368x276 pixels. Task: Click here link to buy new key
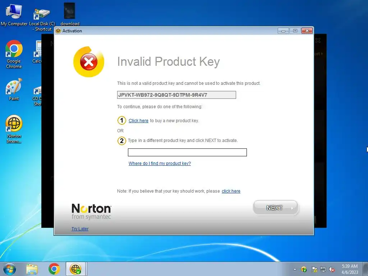tap(138, 121)
